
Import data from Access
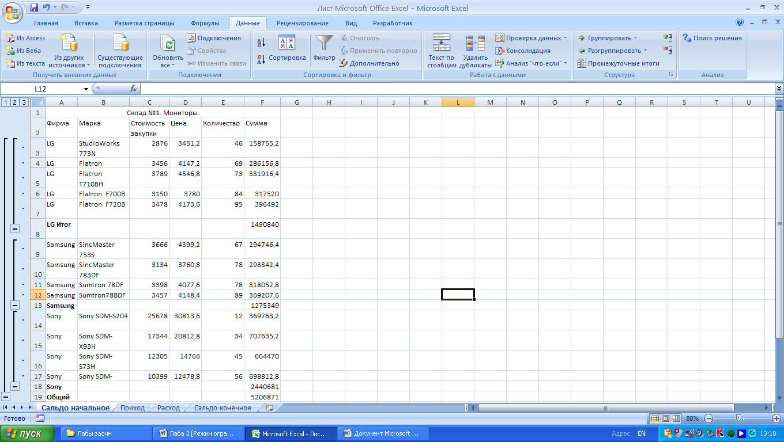click(25, 38)
